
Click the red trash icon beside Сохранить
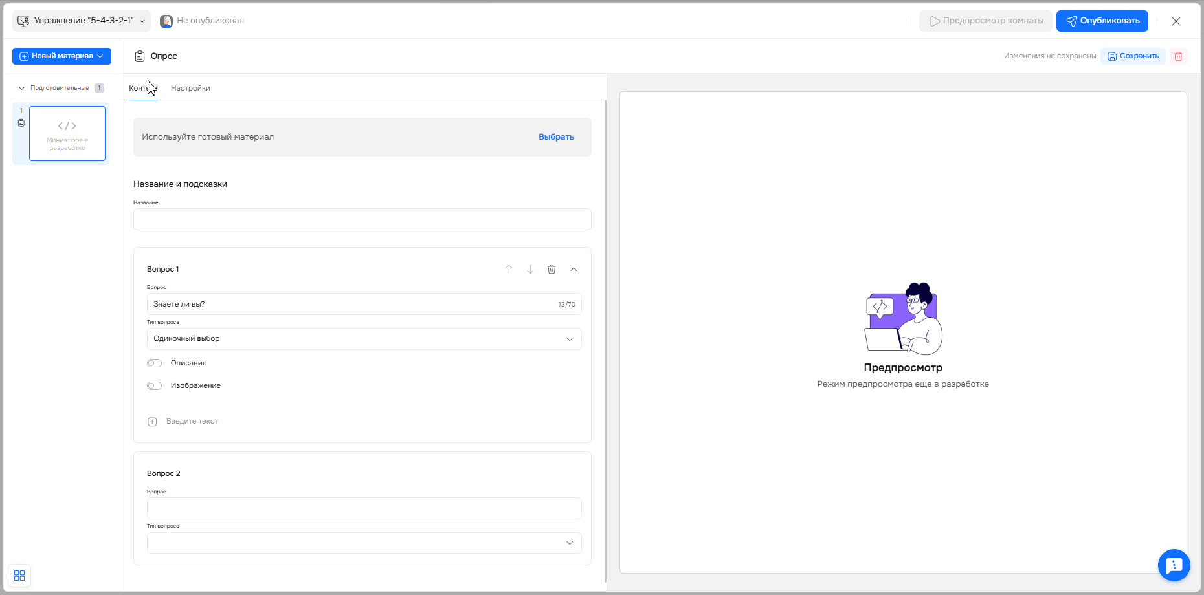click(1178, 56)
